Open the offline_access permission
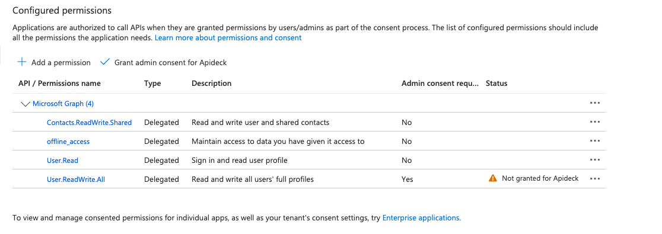This screenshot has height=234, width=662. tap(68, 141)
